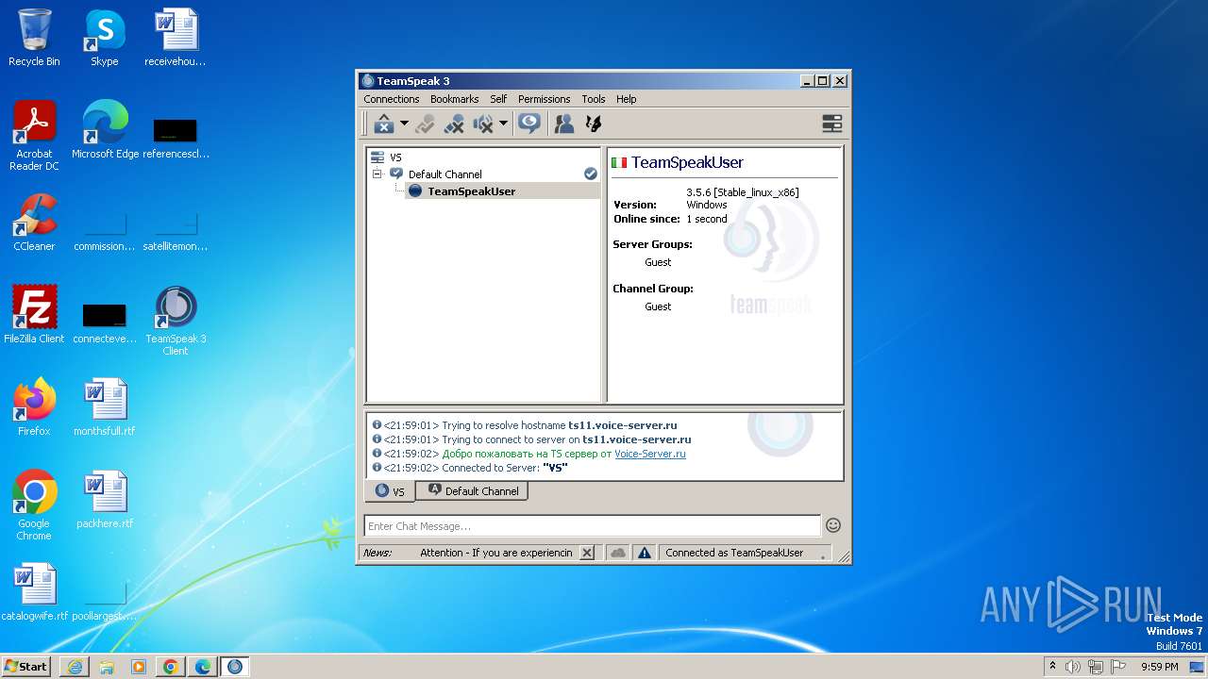Screen dimensions: 1208x679
Task: Click the '3.5.6 [Stable_linux_x86]' version text
Action: pos(743,192)
